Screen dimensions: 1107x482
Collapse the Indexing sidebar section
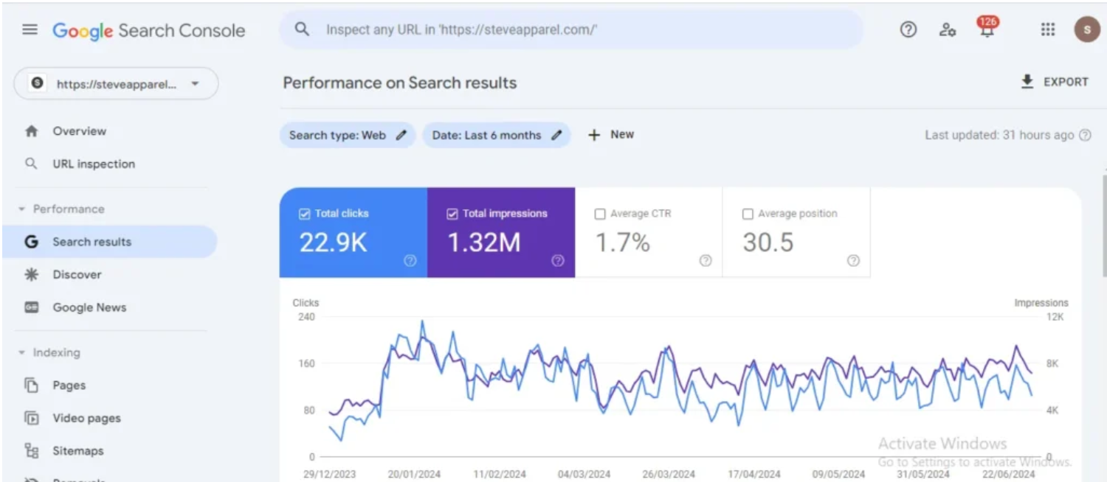tap(22, 353)
